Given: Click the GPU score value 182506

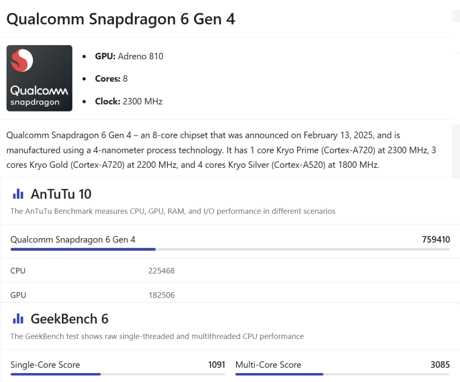Looking at the screenshot, I should 161,295.
